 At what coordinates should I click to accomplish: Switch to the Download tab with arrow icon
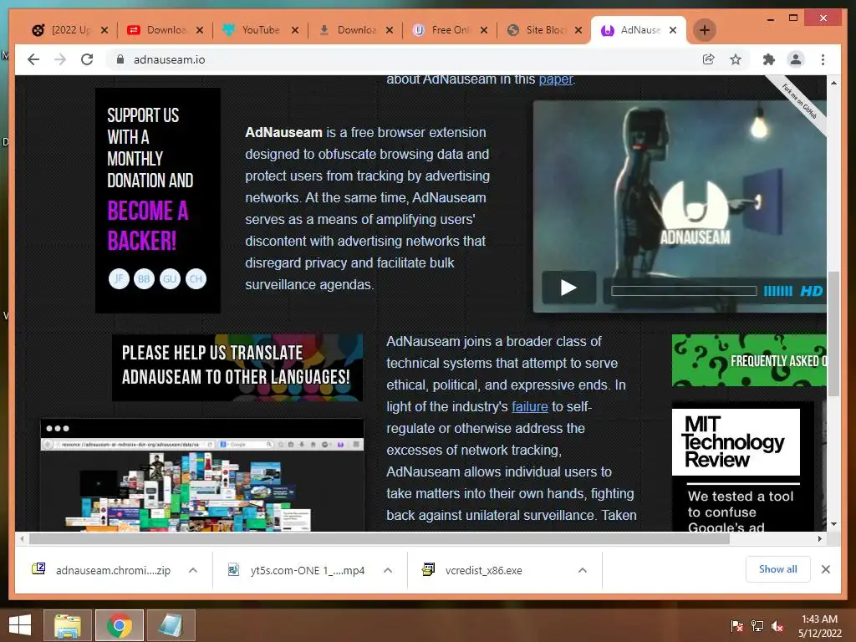click(x=354, y=30)
